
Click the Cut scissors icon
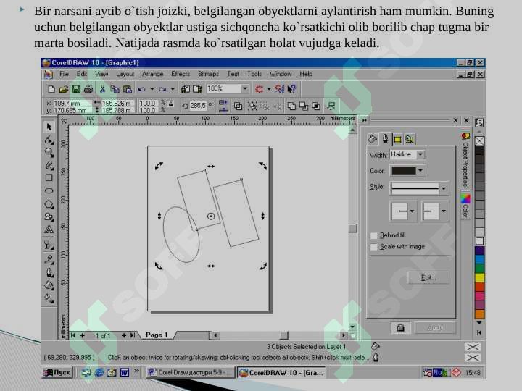coord(102,89)
